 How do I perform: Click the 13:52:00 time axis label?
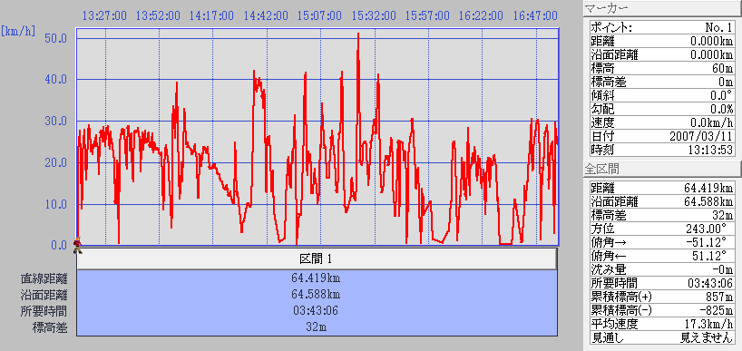click(x=158, y=15)
